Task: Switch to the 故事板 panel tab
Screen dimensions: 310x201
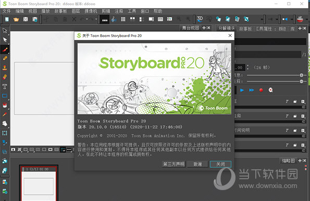Action: coord(245,29)
